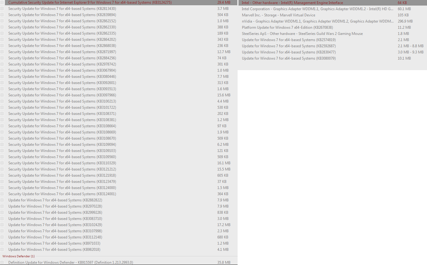Viewport: 427px width, 265px height.
Task: Click the 296.9 MB size value
Action: point(405,21)
